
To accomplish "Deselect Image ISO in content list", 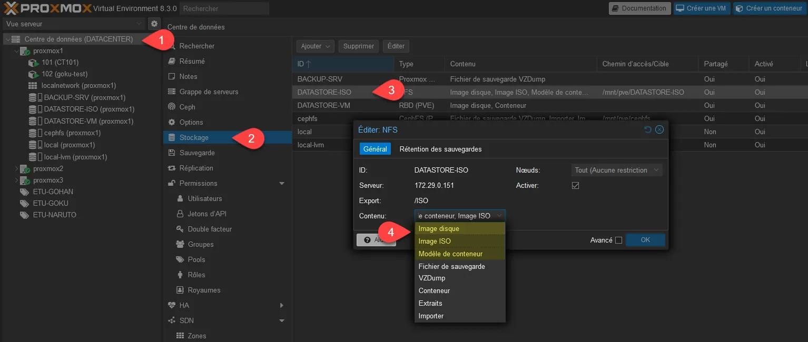I will tap(435, 241).
